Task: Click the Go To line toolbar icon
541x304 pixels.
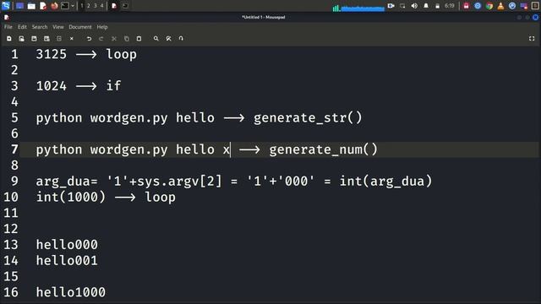Action: tap(181, 39)
